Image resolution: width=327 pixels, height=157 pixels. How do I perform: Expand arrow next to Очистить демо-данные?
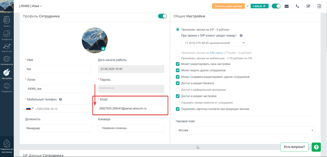(248, 6)
